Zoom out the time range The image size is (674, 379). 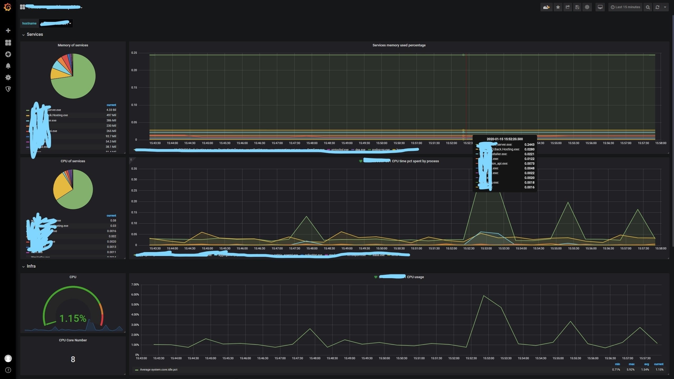648,7
